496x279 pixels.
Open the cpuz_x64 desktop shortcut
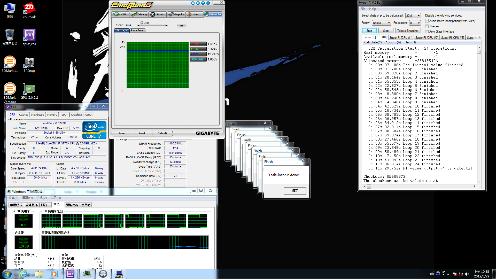[x=29, y=37]
